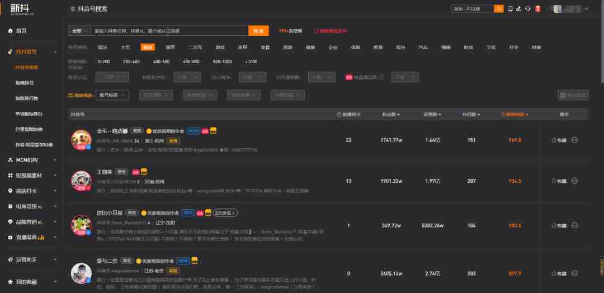
Task: Open the 全部 search scope dropdown
Action: (79, 31)
